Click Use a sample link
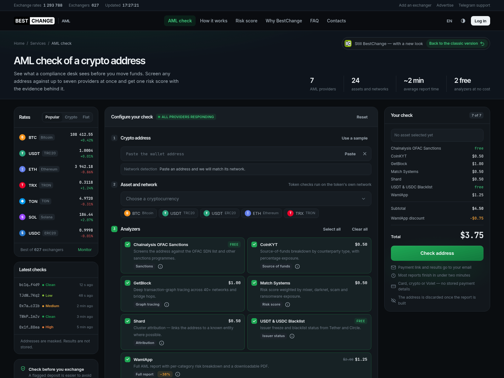 [x=355, y=138]
